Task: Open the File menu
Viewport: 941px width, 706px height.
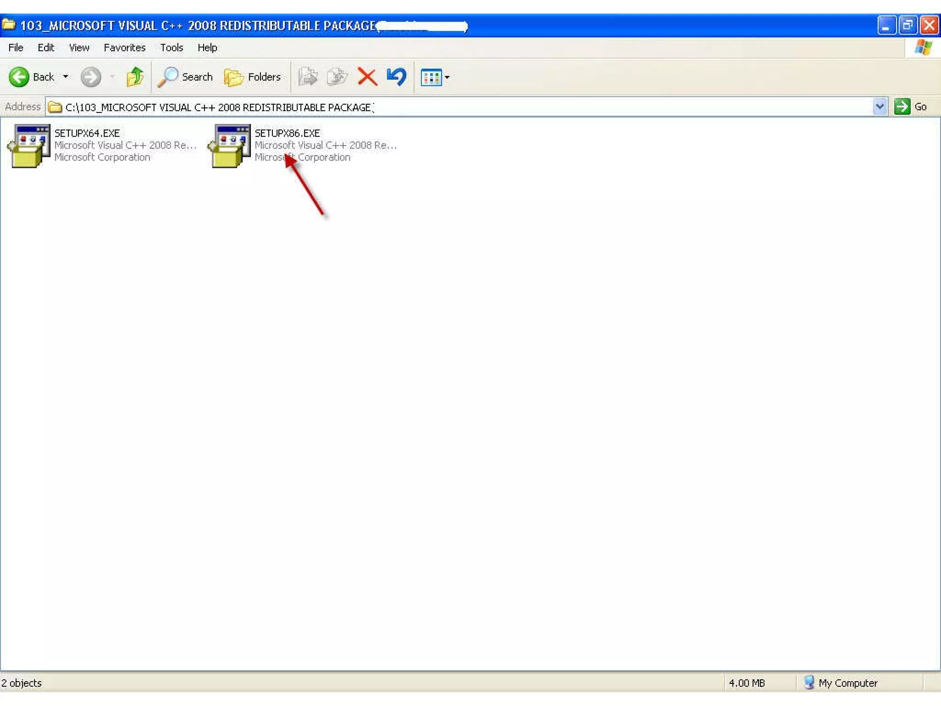Action: (x=16, y=47)
